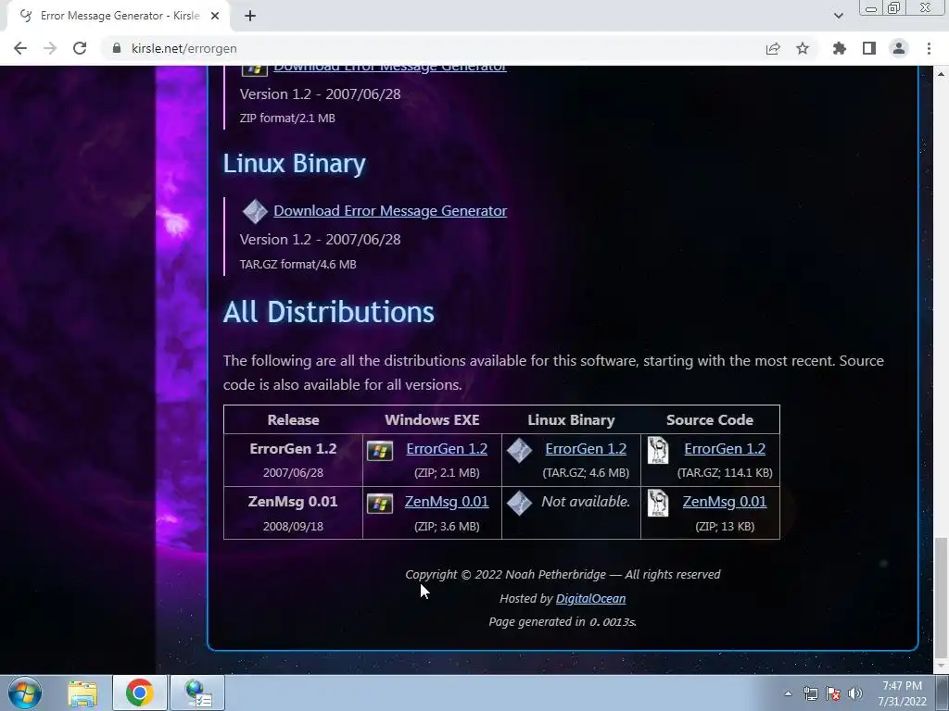Click the 'Release' column header
Screen dimensions: 949x711
pyautogui.click(x=293, y=419)
